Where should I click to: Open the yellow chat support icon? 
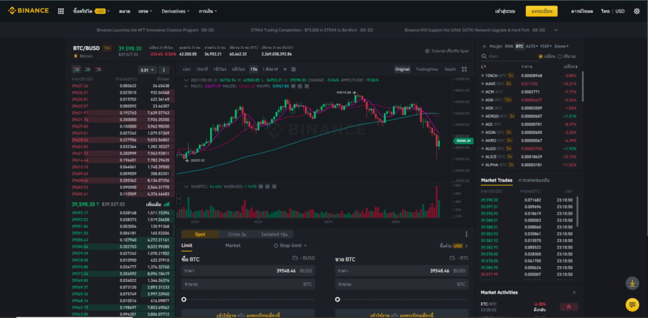click(632, 305)
